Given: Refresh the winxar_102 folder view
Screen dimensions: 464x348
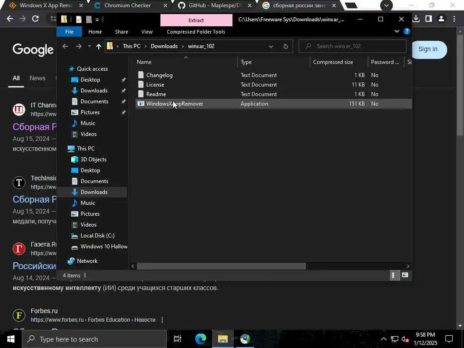Looking at the screenshot, I should click(x=285, y=46).
